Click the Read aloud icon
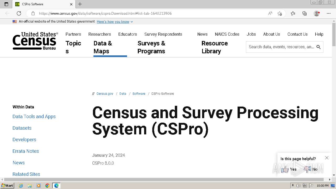This screenshot has height=189, width=336. coord(270,13)
